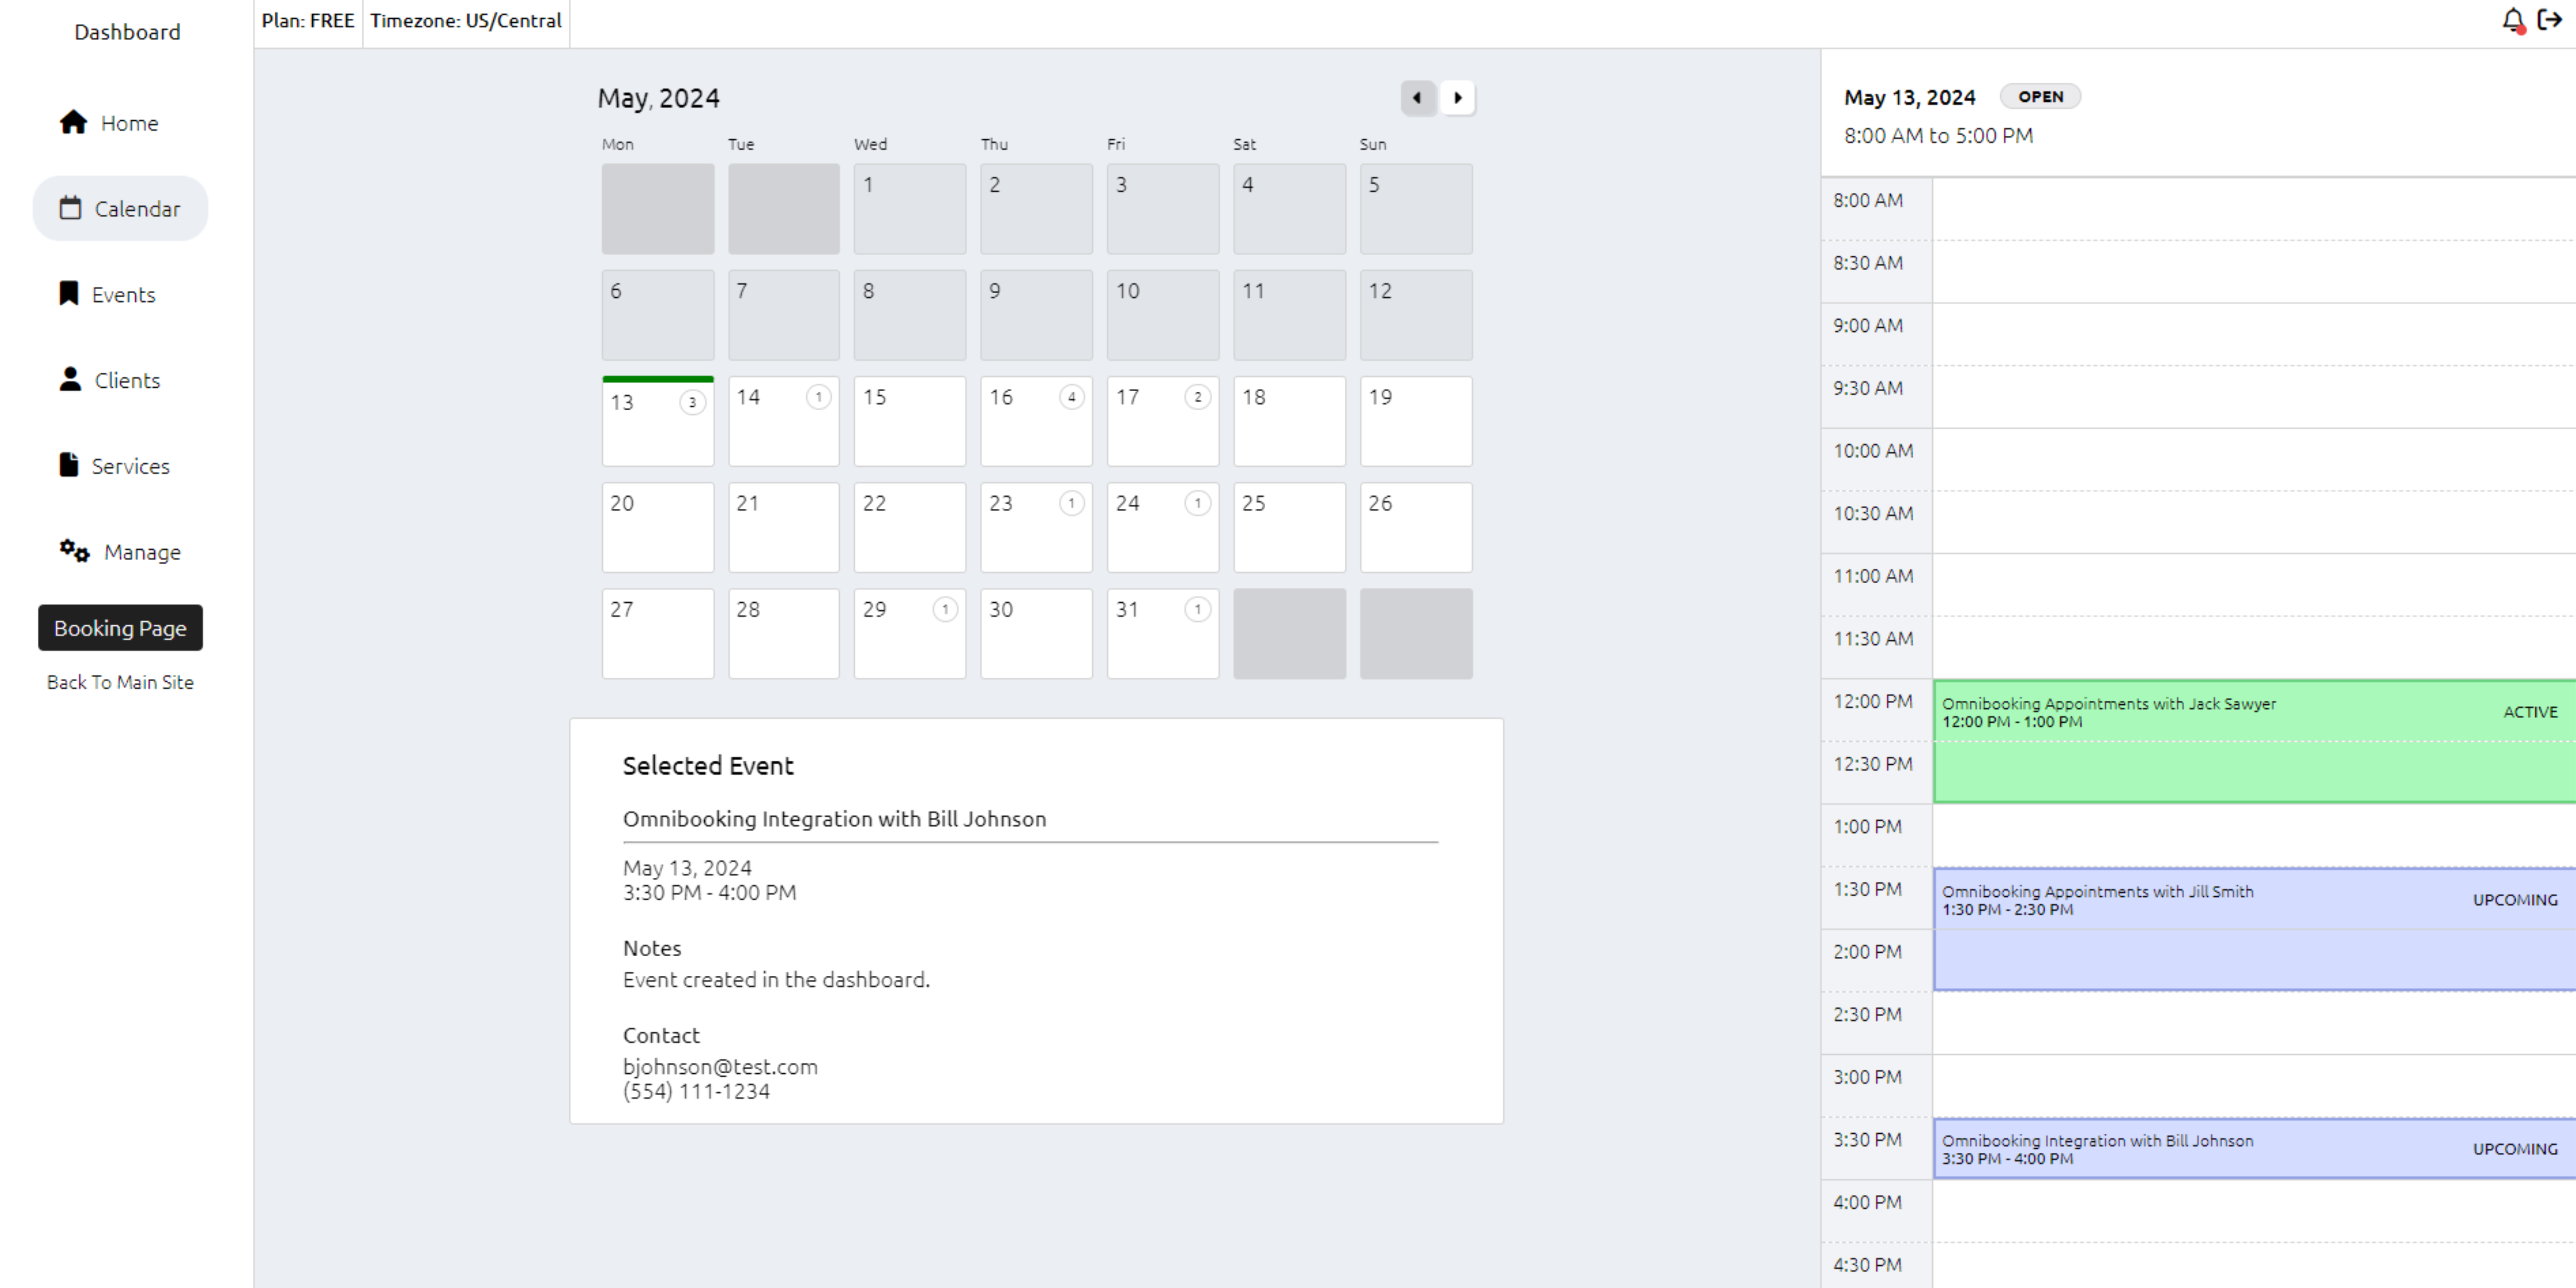The height and width of the screenshot is (1288, 2576).
Task: Follow the Back To Main Site link
Action: coord(120,682)
